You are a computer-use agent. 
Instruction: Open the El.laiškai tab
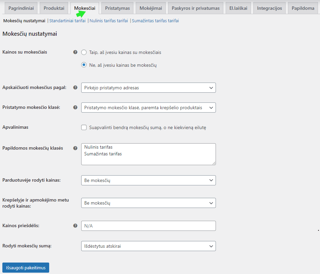point(238,8)
